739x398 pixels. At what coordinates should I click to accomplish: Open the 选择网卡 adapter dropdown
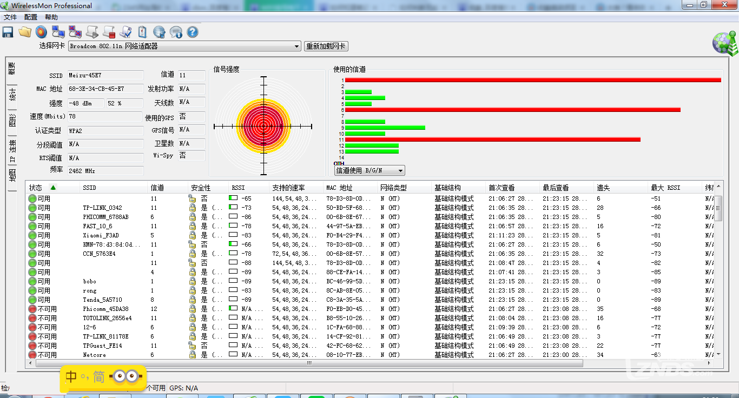(184, 47)
